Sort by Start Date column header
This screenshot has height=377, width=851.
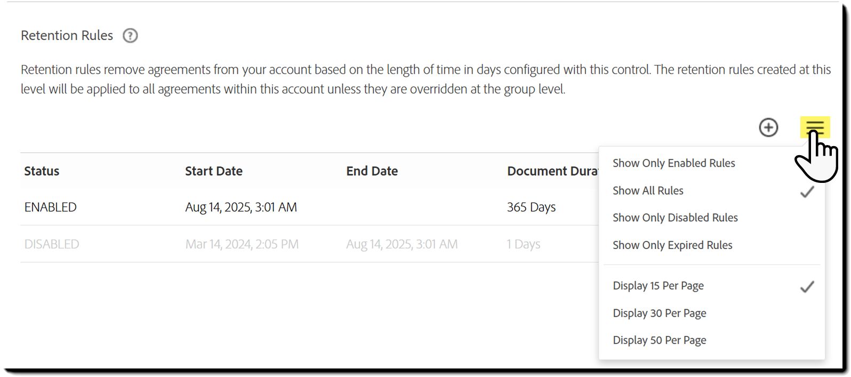213,171
